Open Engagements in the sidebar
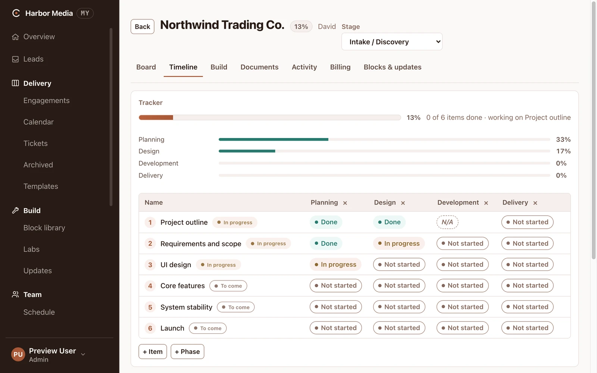The width and height of the screenshot is (597, 373). coord(46,101)
